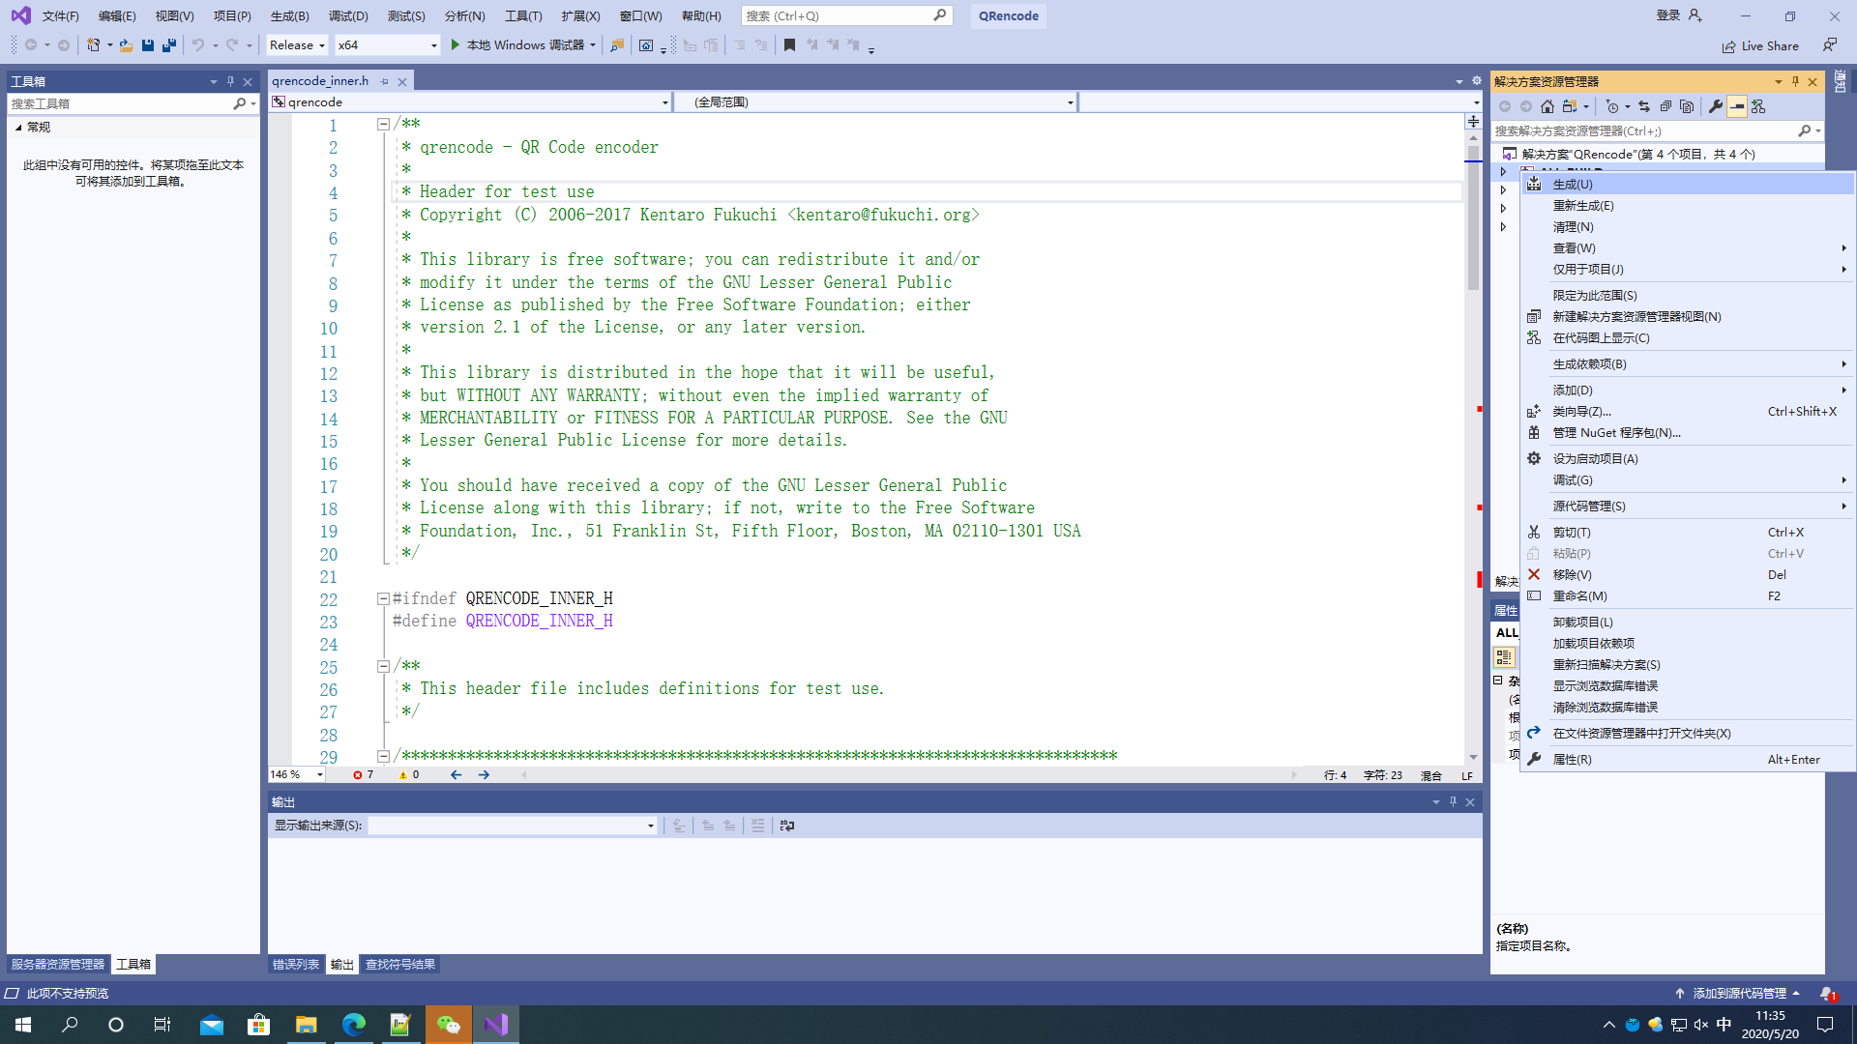The image size is (1857, 1044).
Task: Click the Find in Files icon
Action: (617, 44)
